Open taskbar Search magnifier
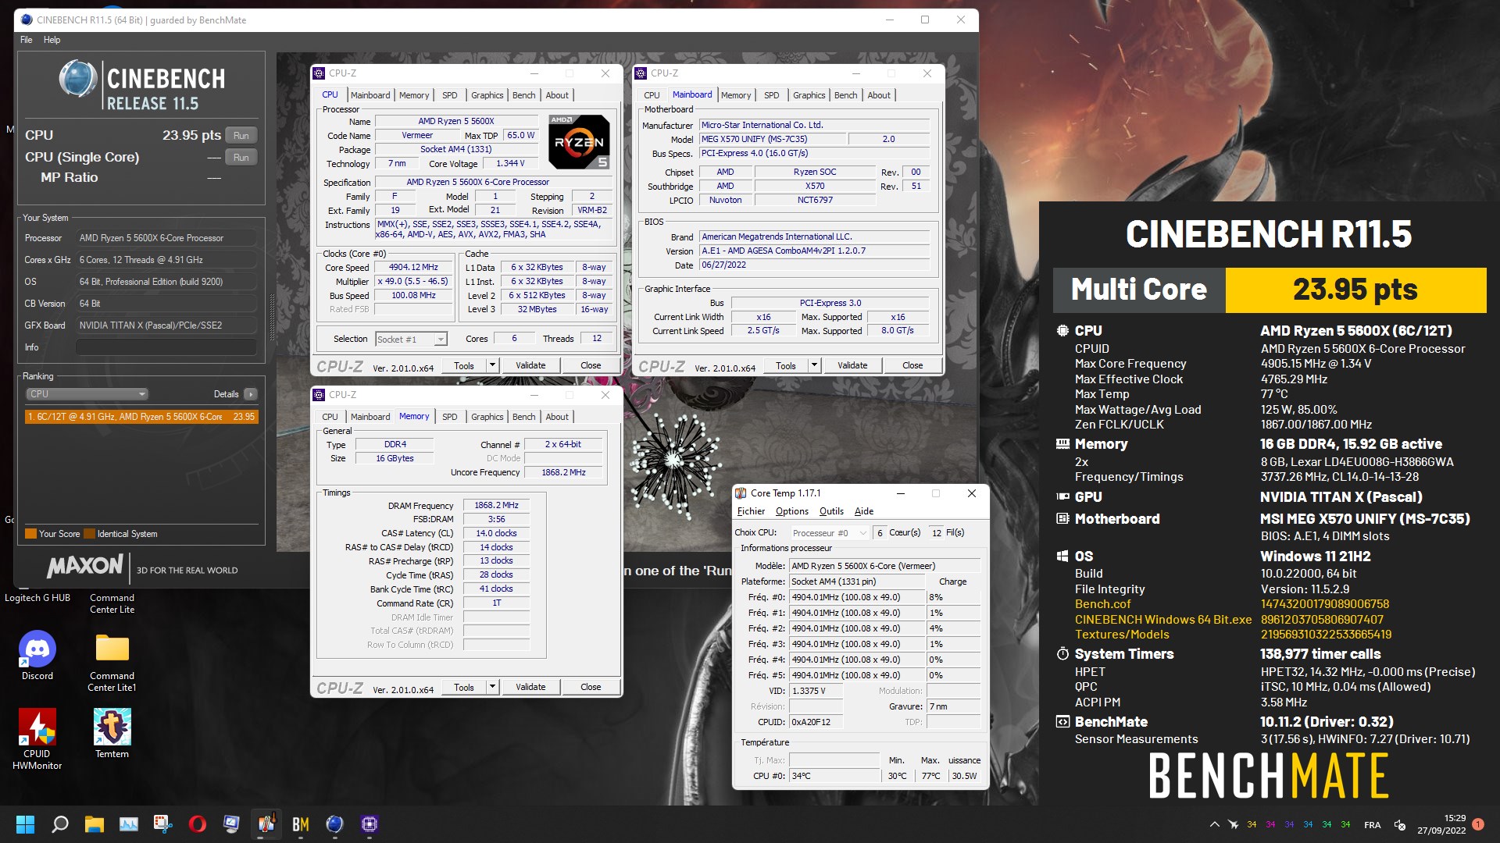This screenshot has width=1500, height=843. click(59, 824)
